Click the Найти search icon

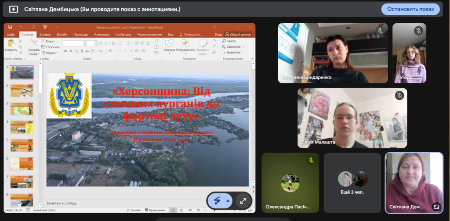click(x=229, y=41)
